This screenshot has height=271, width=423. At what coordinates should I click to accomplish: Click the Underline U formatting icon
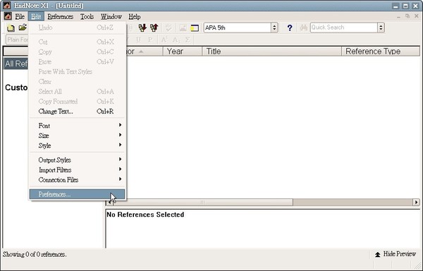pos(138,40)
